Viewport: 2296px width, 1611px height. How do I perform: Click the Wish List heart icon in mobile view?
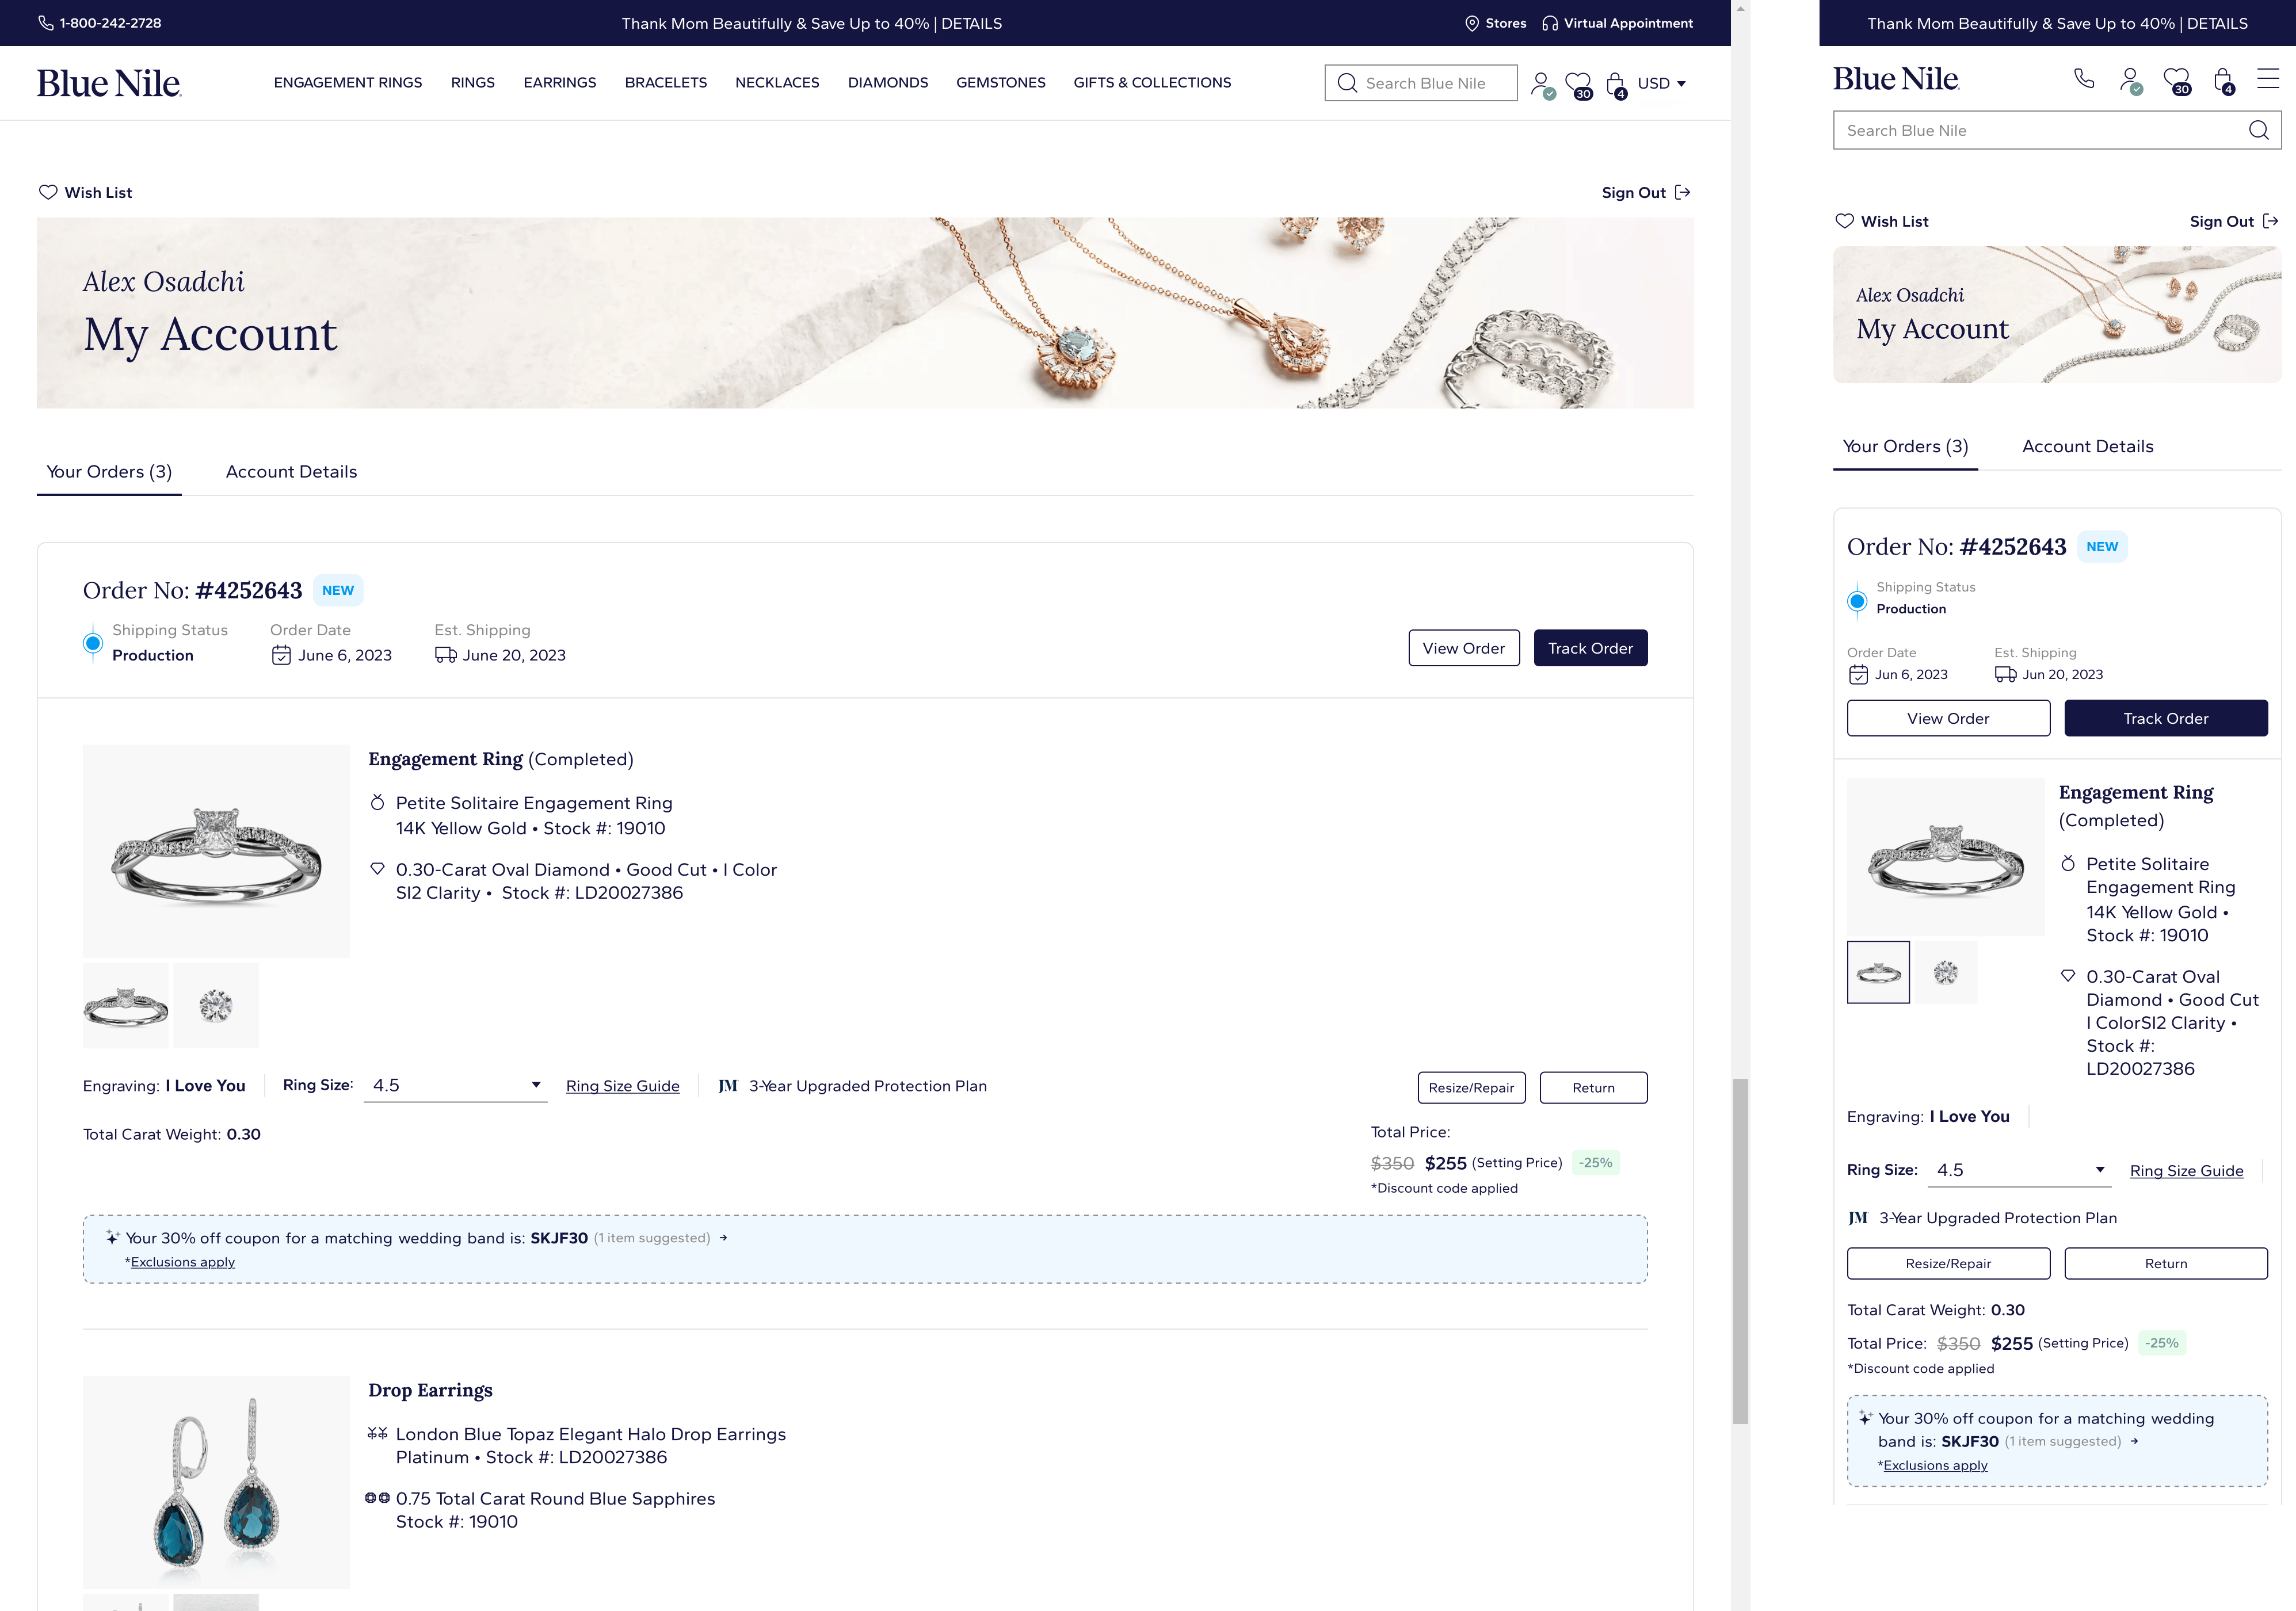coord(1844,221)
